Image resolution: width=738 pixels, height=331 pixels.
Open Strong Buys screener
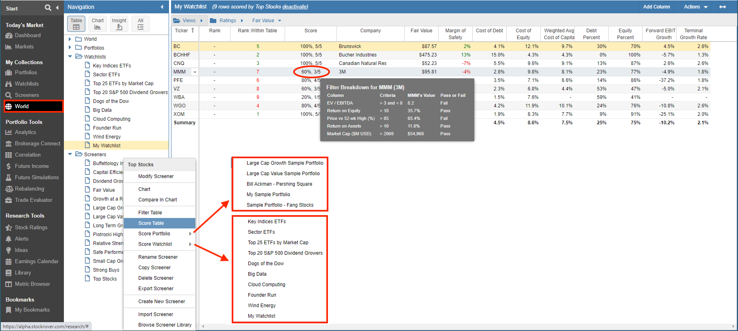click(106, 270)
